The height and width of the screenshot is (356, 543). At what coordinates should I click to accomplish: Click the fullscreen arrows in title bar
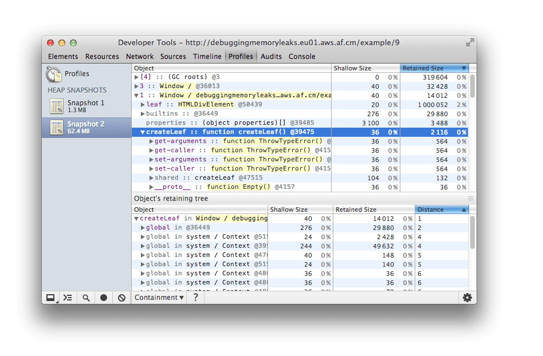tap(470, 43)
